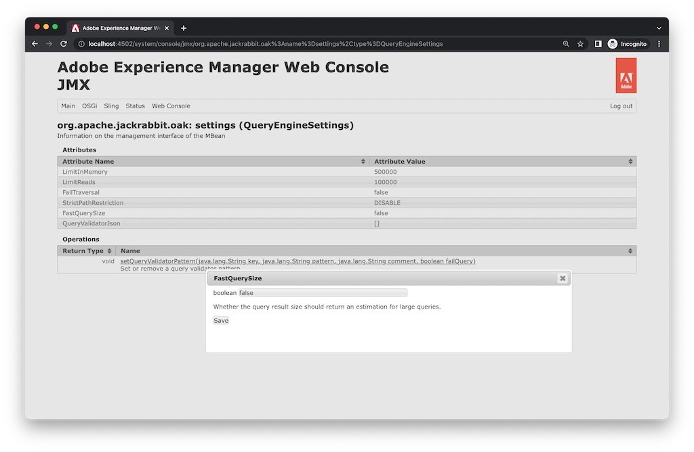Click the boolean value input field
694x452 pixels.
[323, 293]
